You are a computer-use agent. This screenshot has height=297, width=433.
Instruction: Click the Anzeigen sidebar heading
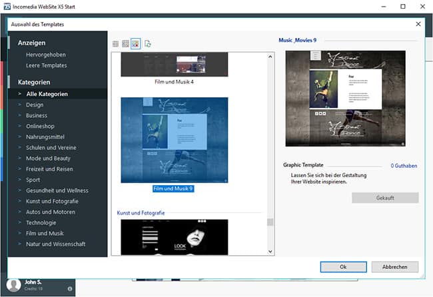[31, 43]
